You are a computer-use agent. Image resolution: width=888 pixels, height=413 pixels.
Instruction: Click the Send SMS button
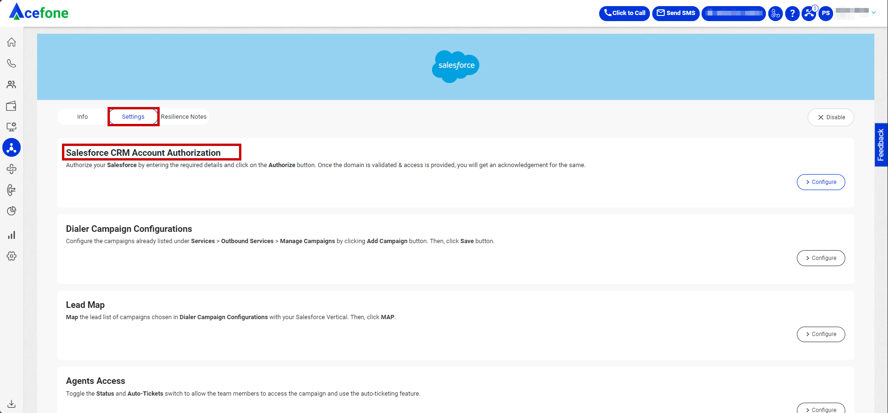tap(676, 14)
